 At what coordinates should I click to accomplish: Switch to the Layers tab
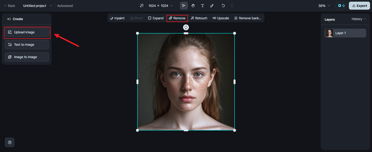330,19
